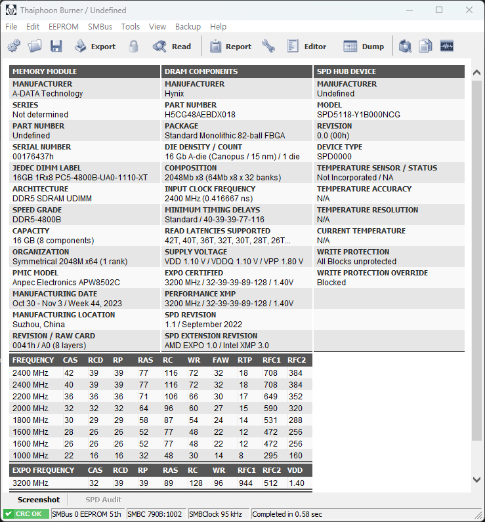Click the All Blocks unprotected value

click(356, 262)
